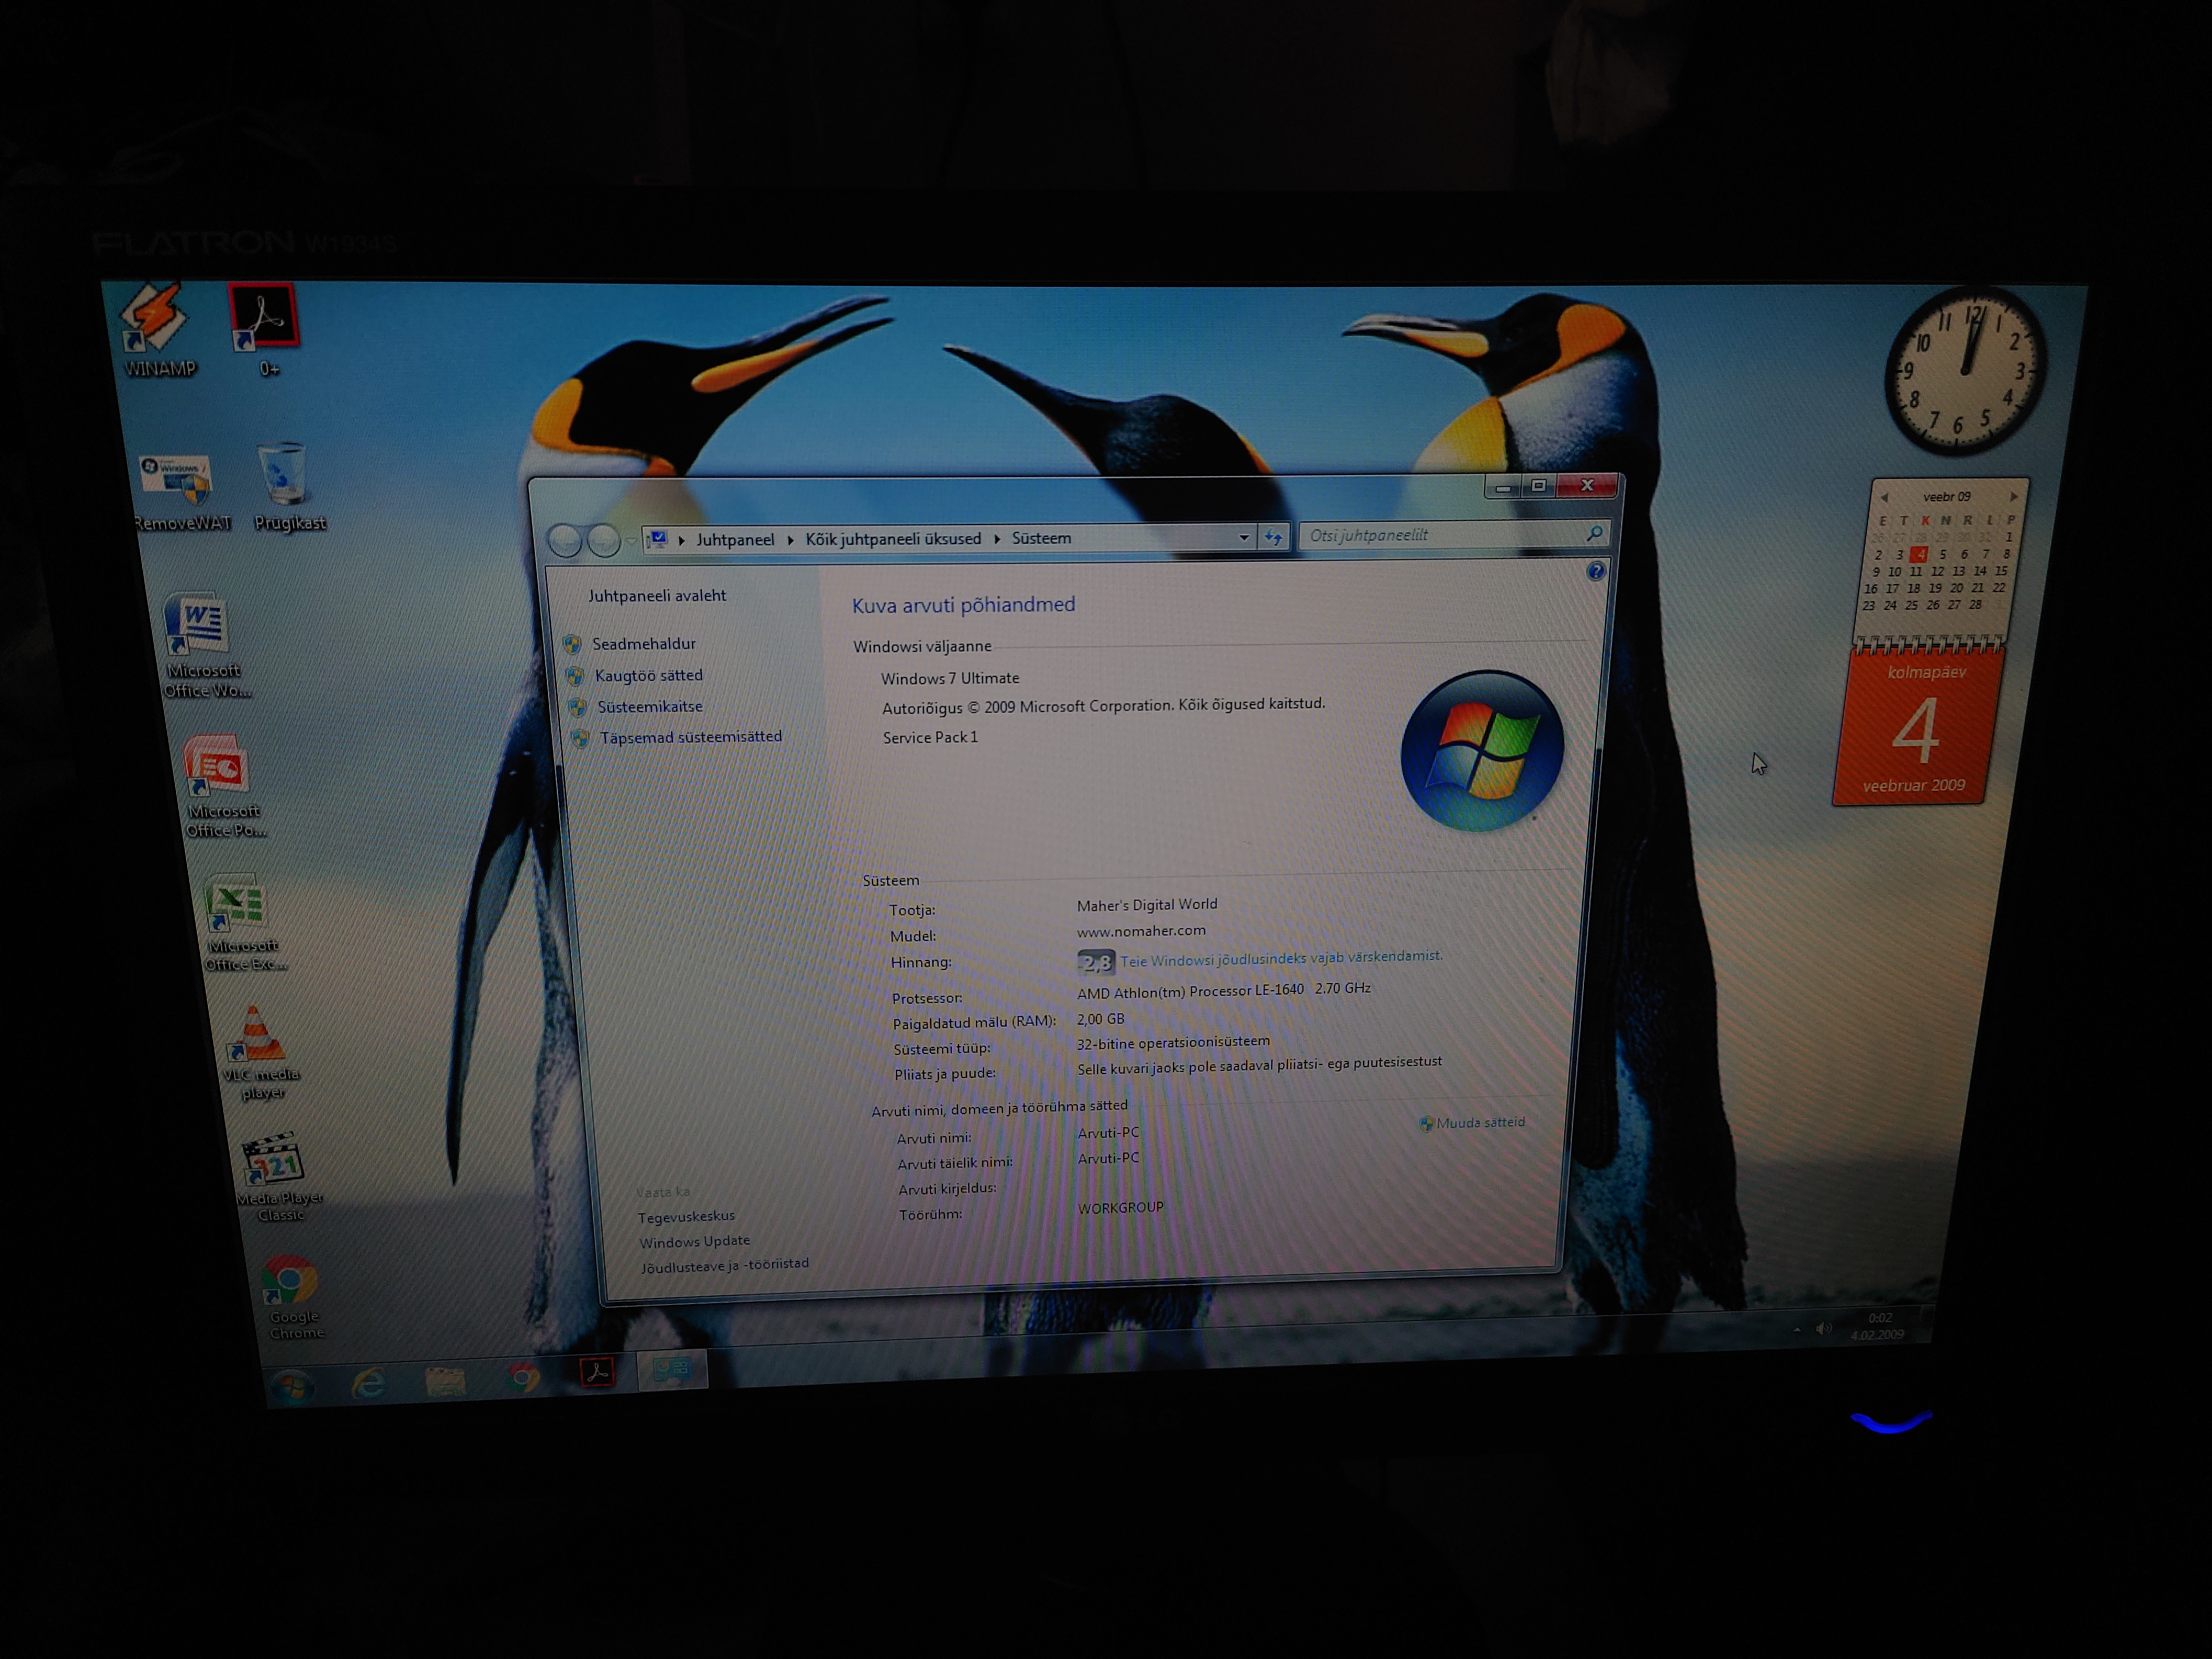Open recent pages dropdown beside nav arrows
This screenshot has height=1659, width=2212.
(631, 541)
